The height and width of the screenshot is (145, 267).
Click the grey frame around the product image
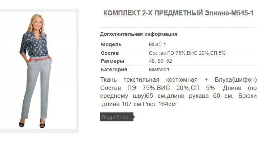tap(78, 71)
